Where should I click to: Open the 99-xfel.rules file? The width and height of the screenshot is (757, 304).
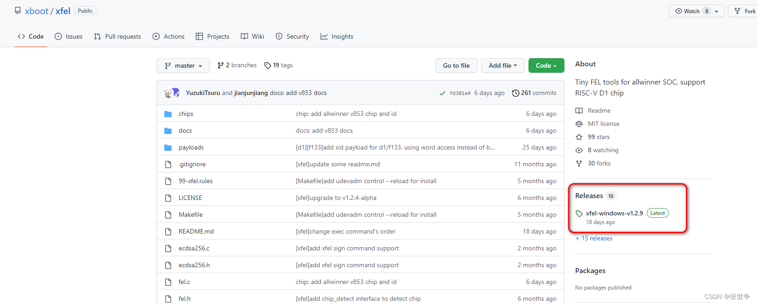(196, 181)
